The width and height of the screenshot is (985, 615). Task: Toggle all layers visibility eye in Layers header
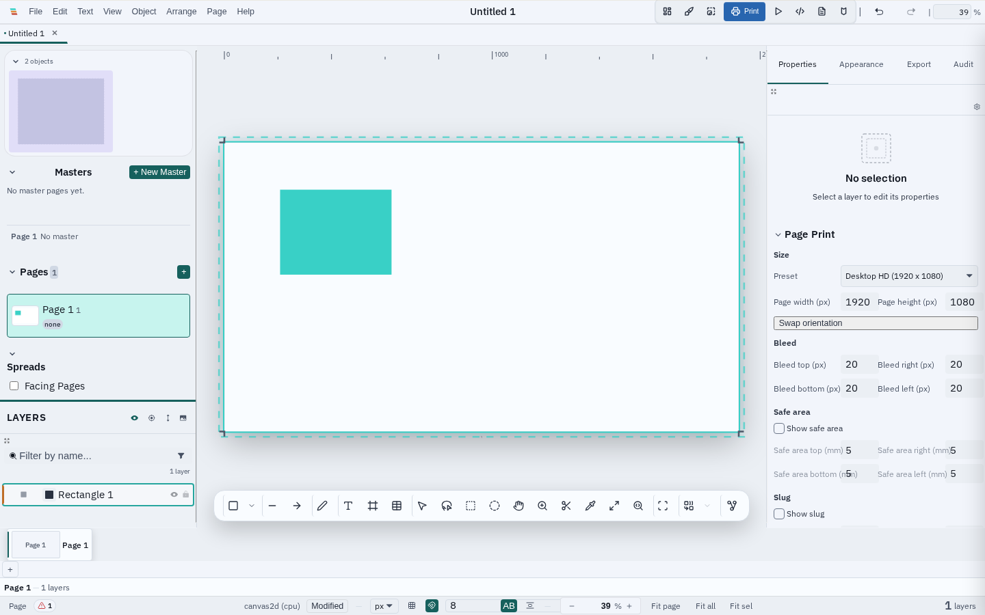[134, 418]
